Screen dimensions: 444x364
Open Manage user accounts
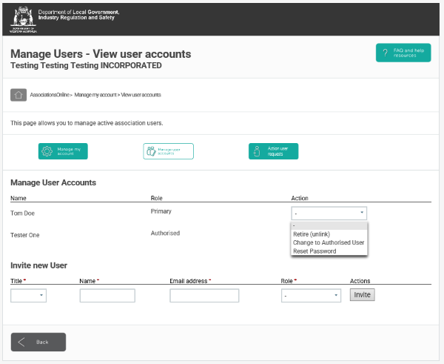(169, 151)
